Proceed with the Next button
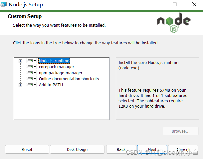Screen dimensions: 203x159 pos(152,149)
